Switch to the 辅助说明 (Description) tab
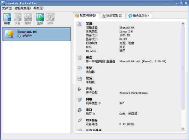This screenshot has width=189, height=140. click(x=139, y=16)
